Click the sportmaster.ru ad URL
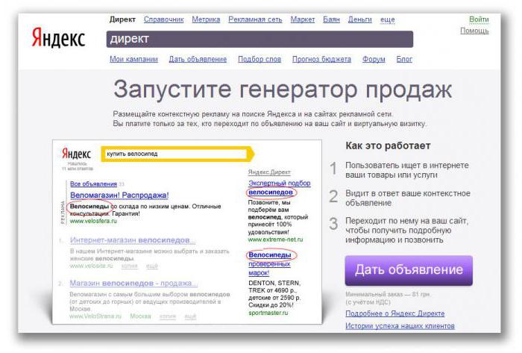This screenshot has width=522, height=353. 268,313
